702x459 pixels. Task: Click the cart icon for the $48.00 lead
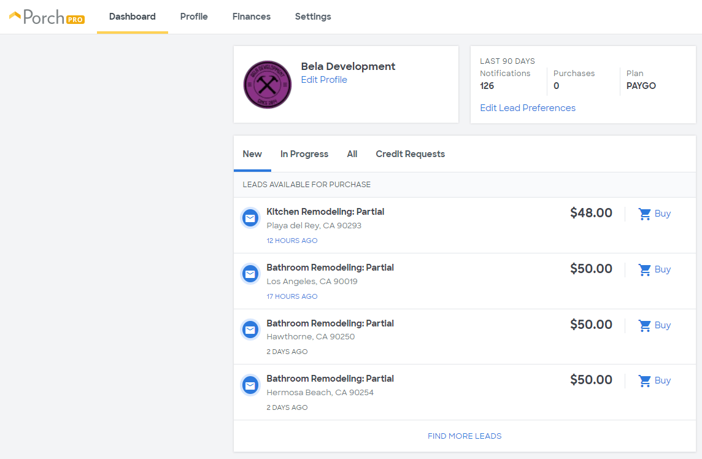click(644, 214)
